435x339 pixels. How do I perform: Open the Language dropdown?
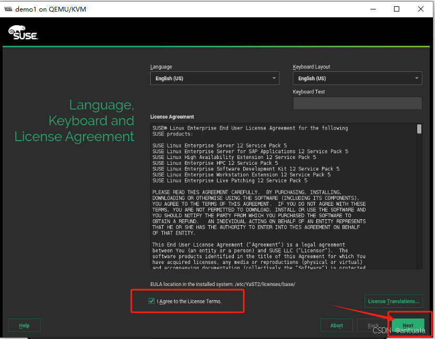[x=215, y=78]
